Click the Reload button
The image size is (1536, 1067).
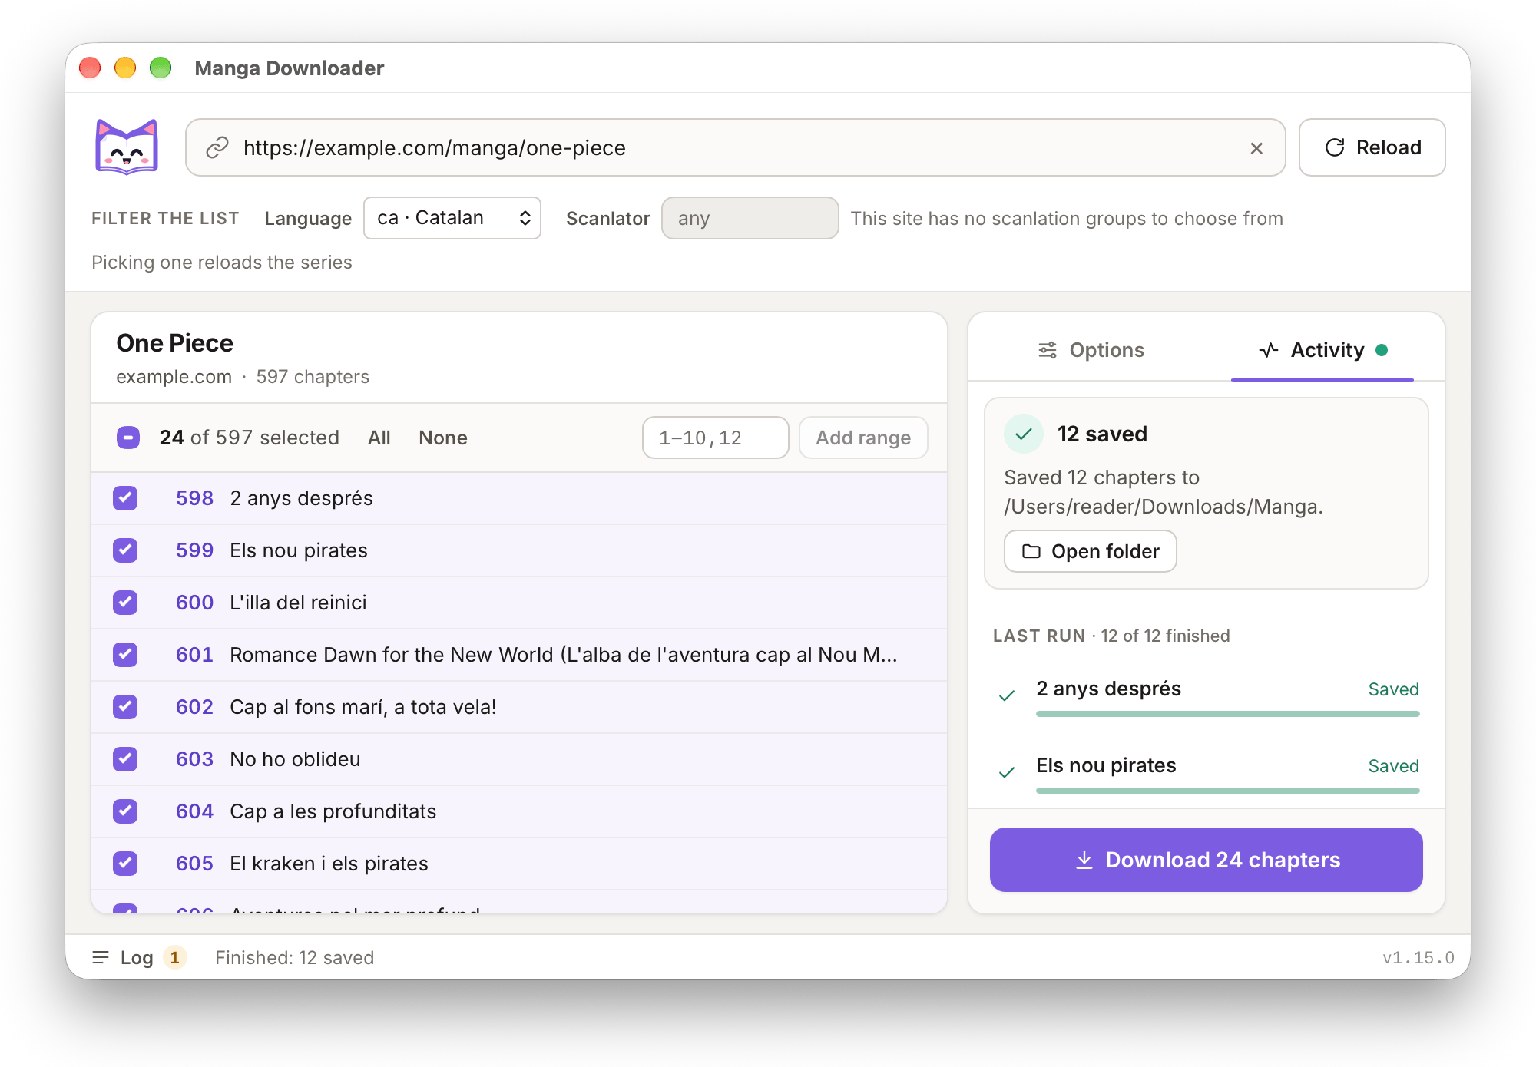1372,147
